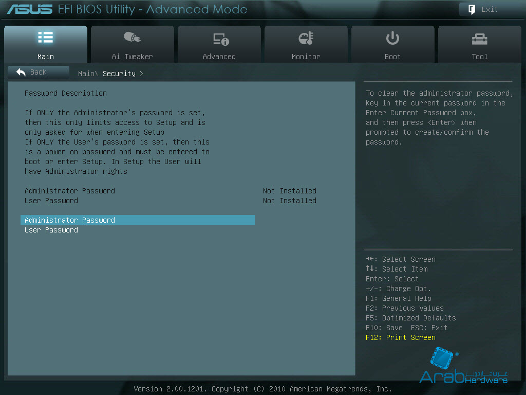526x395 pixels.
Task: Click the Exit button text
Action: (490, 9)
